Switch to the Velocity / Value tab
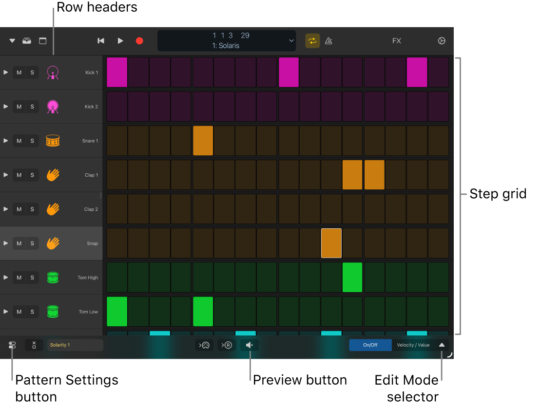Screen dimensions: 541x408 [x=413, y=345]
